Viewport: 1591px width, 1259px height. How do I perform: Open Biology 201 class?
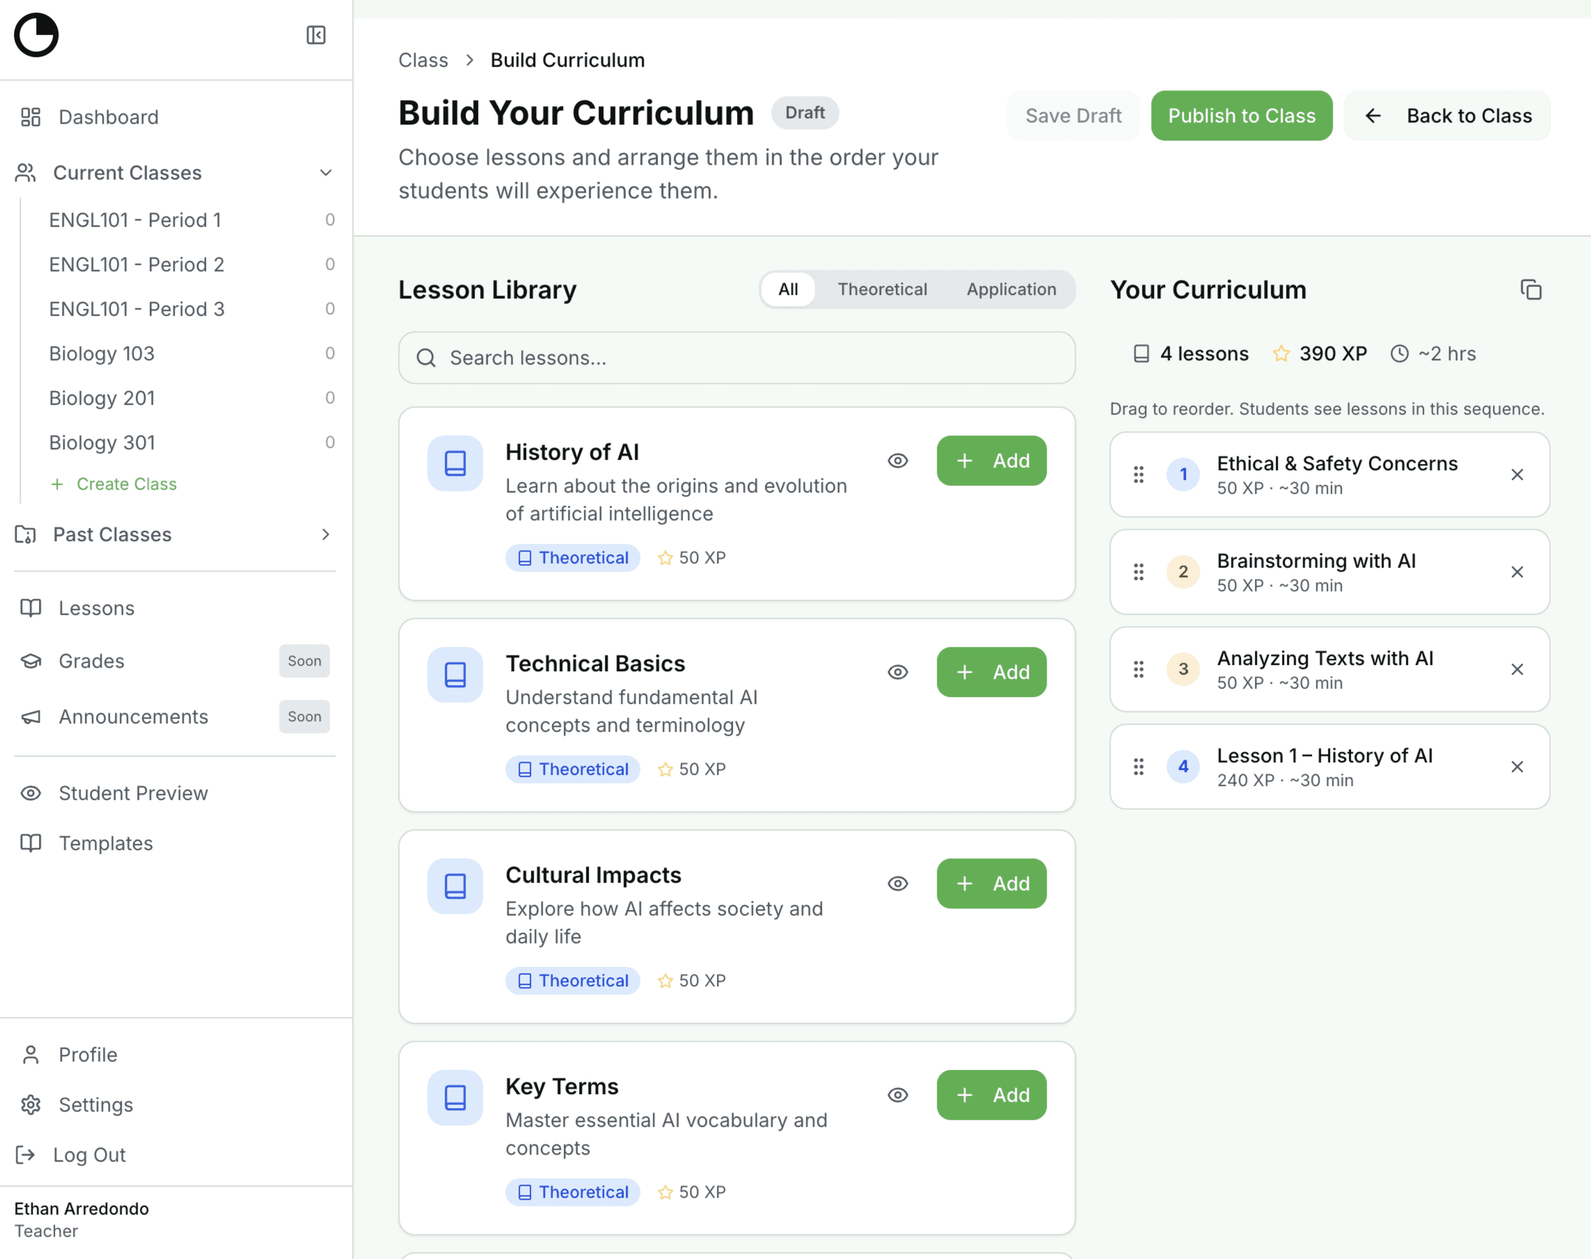point(102,398)
